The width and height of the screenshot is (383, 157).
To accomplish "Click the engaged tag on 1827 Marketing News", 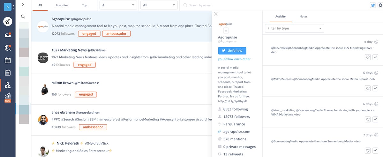I will pos(84,65).
